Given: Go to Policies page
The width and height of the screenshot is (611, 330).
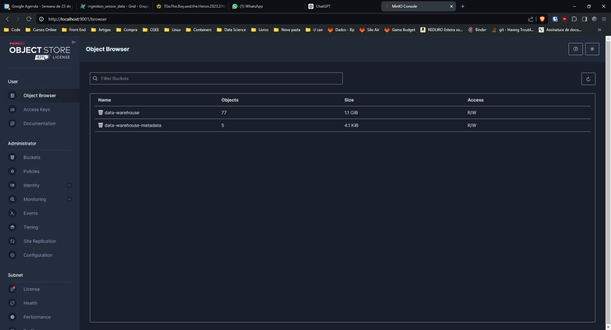Looking at the screenshot, I should pyautogui.click(x=31, y=171).
